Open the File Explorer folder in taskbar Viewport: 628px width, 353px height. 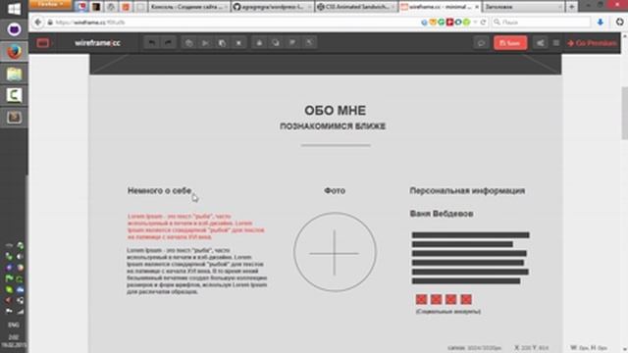click(x=14, y=75)
